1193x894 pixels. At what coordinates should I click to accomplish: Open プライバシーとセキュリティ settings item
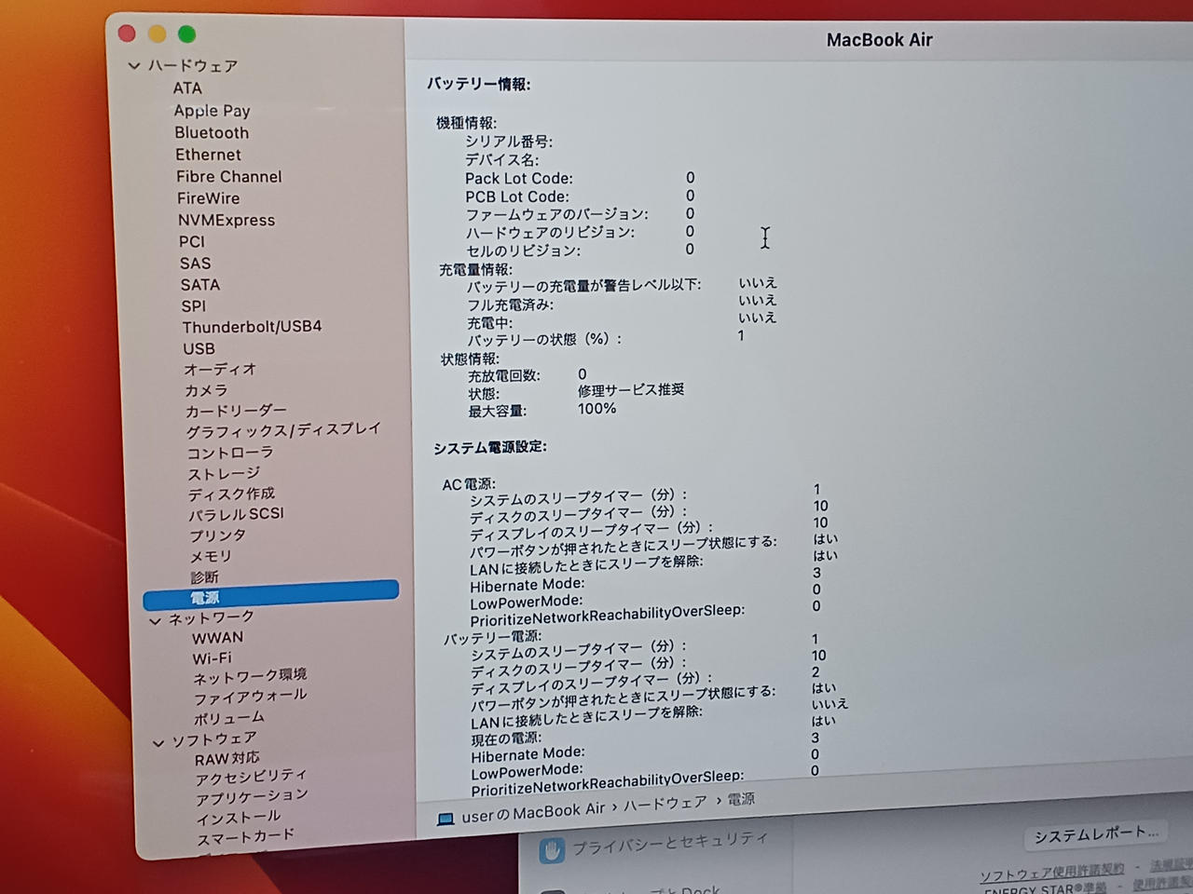pos(669,843)
